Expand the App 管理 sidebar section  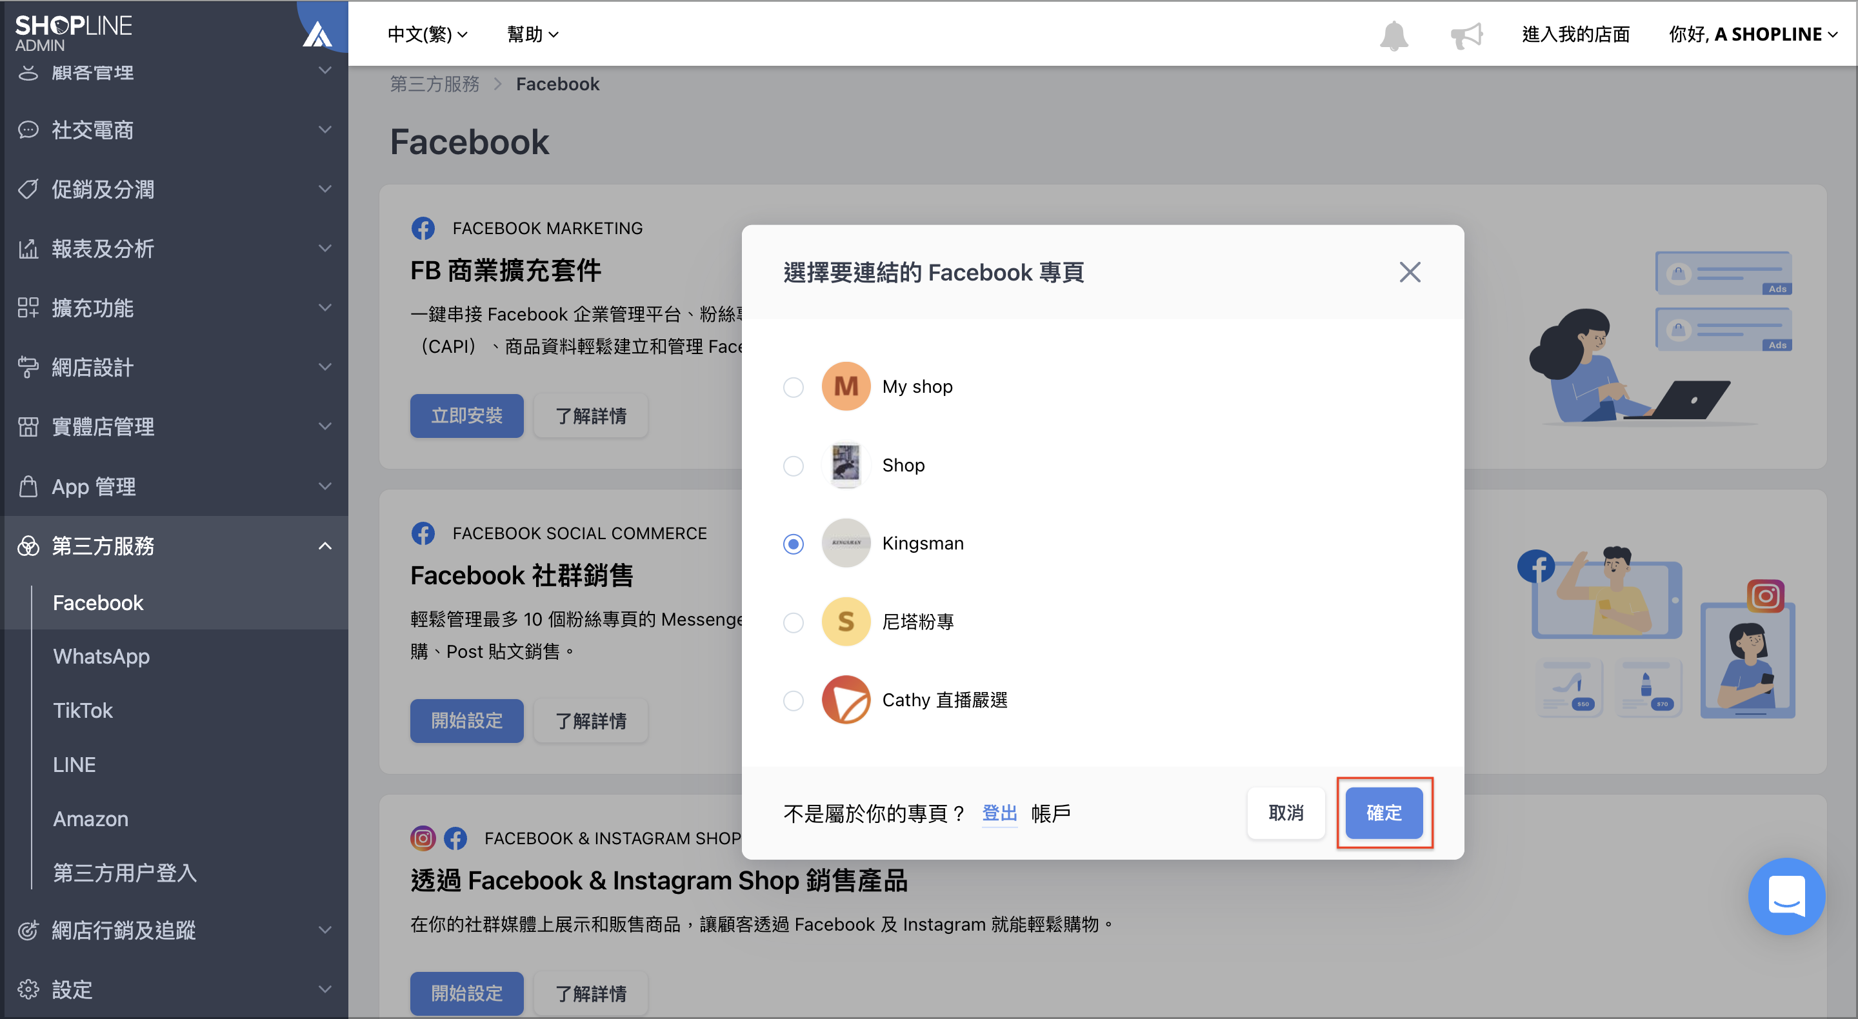click(x=175, y=486)
